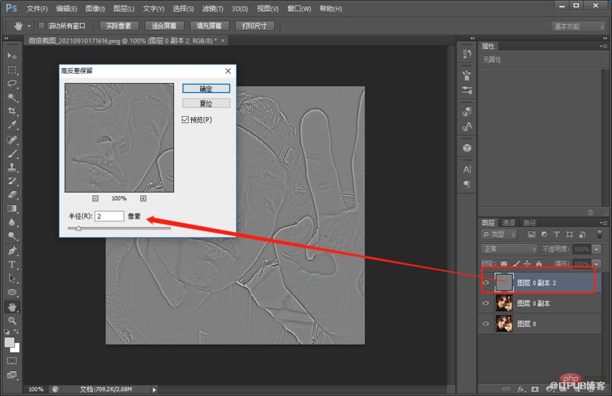Image resolution: width=612 pixels, height=396 pixels.
Task: Select the Pen tool
Action: click(x=12, y=250)
